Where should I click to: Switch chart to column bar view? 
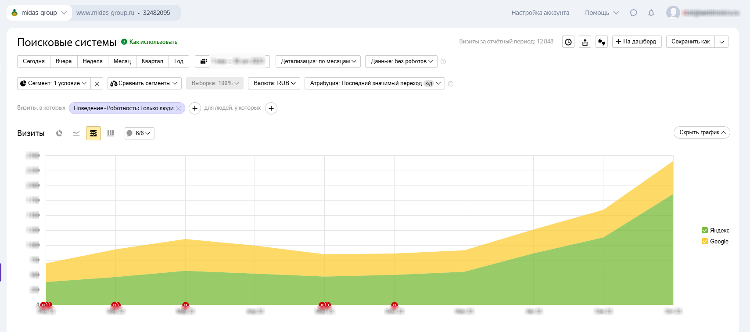(x=111, y=133)
